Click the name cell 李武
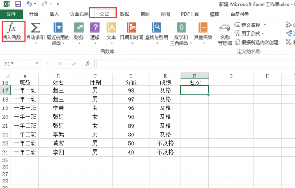Screen dimensions: 295x188 59,134
